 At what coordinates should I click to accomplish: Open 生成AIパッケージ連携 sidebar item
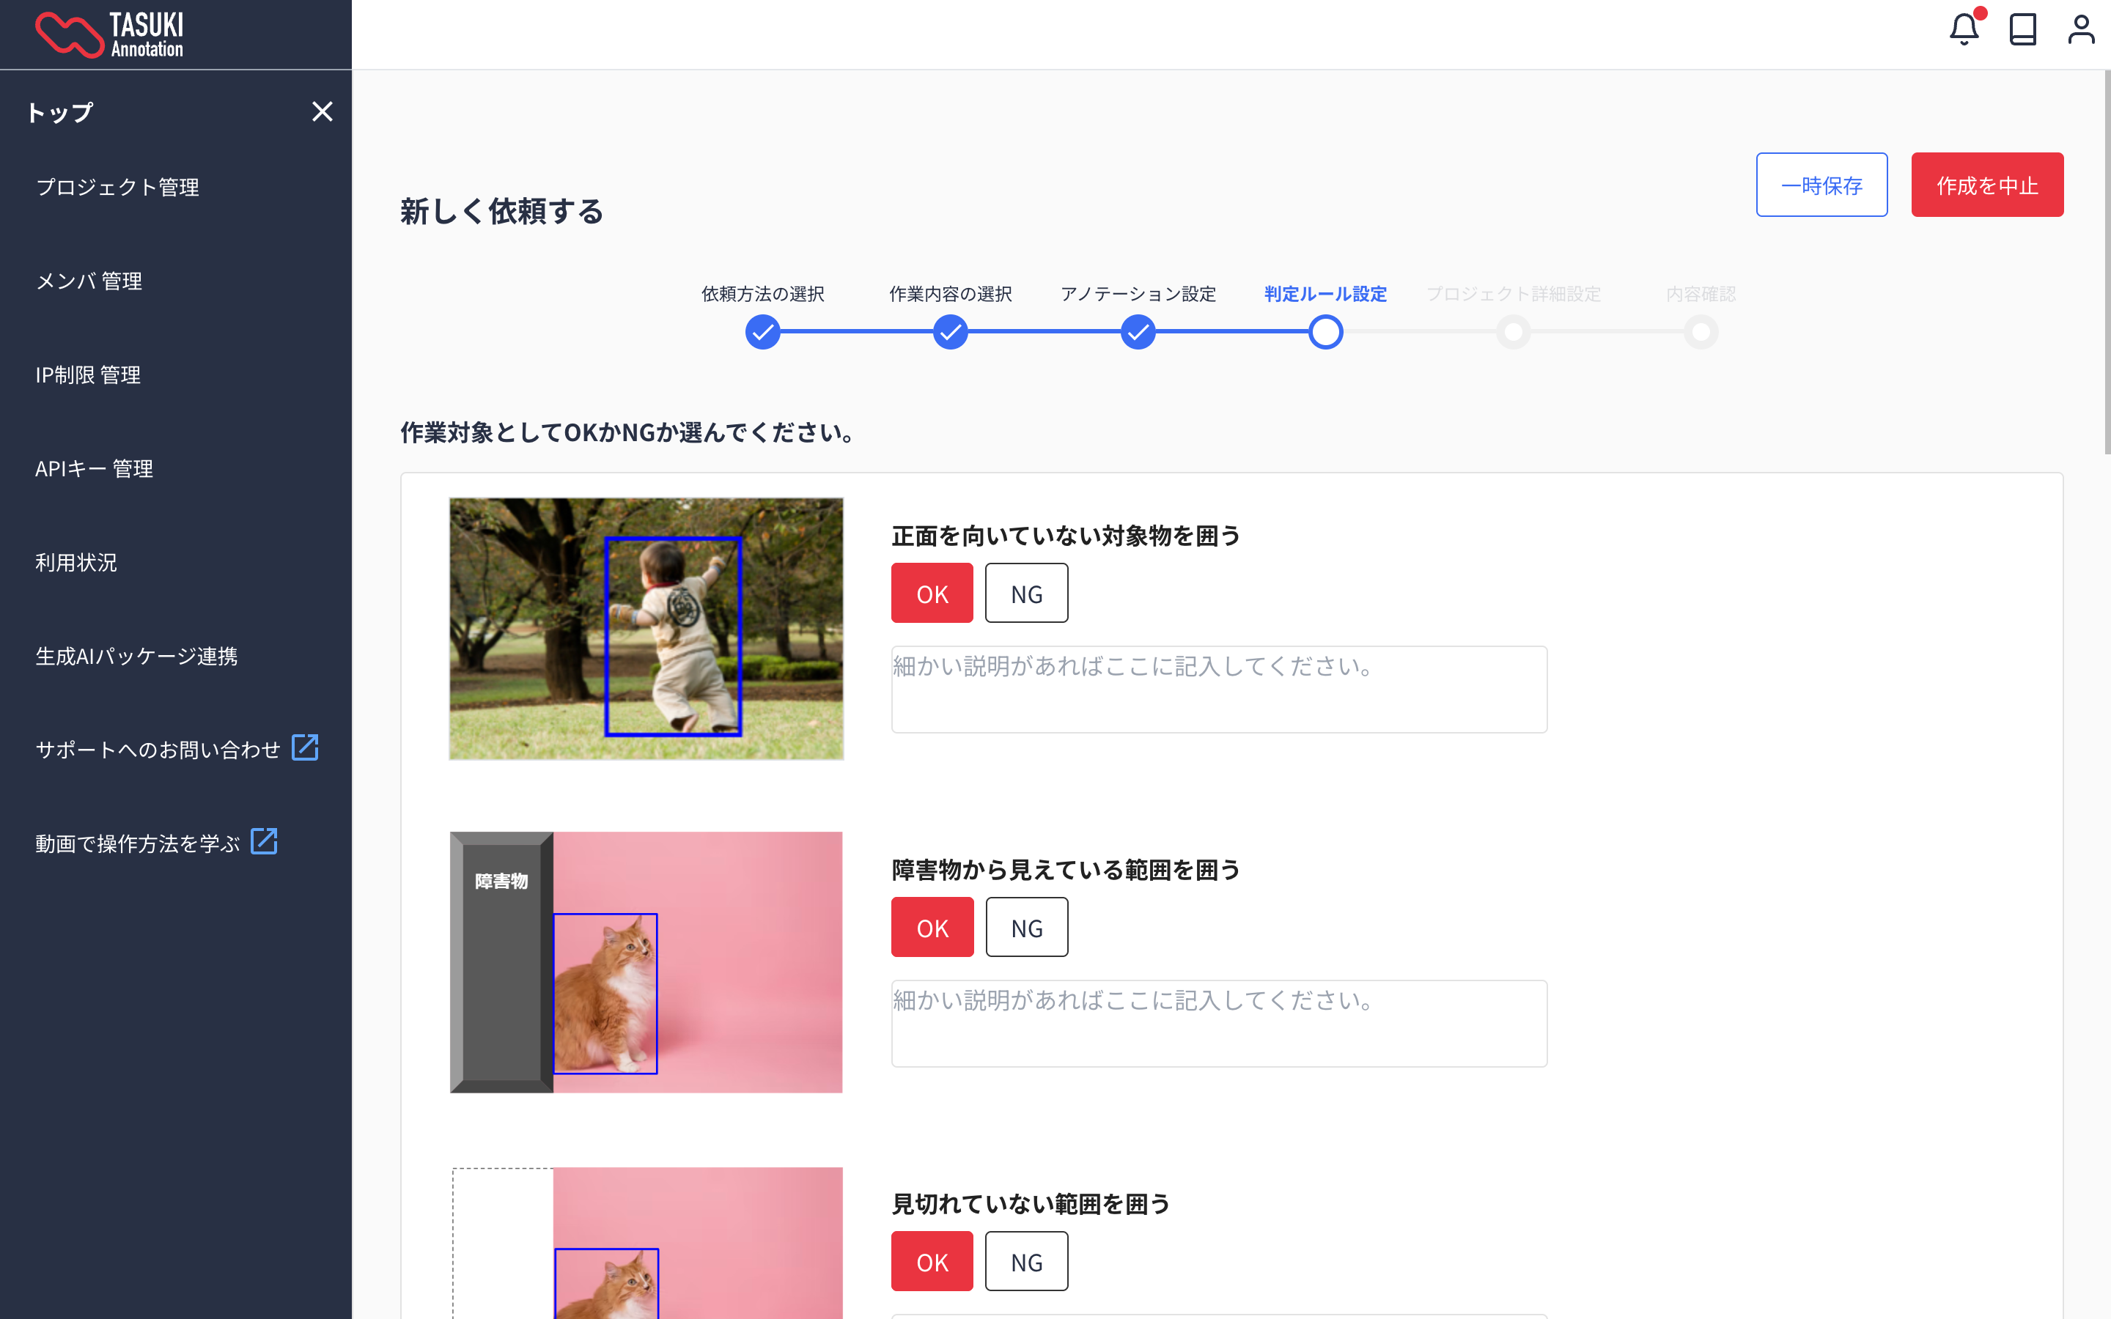(x=136, y=656)
